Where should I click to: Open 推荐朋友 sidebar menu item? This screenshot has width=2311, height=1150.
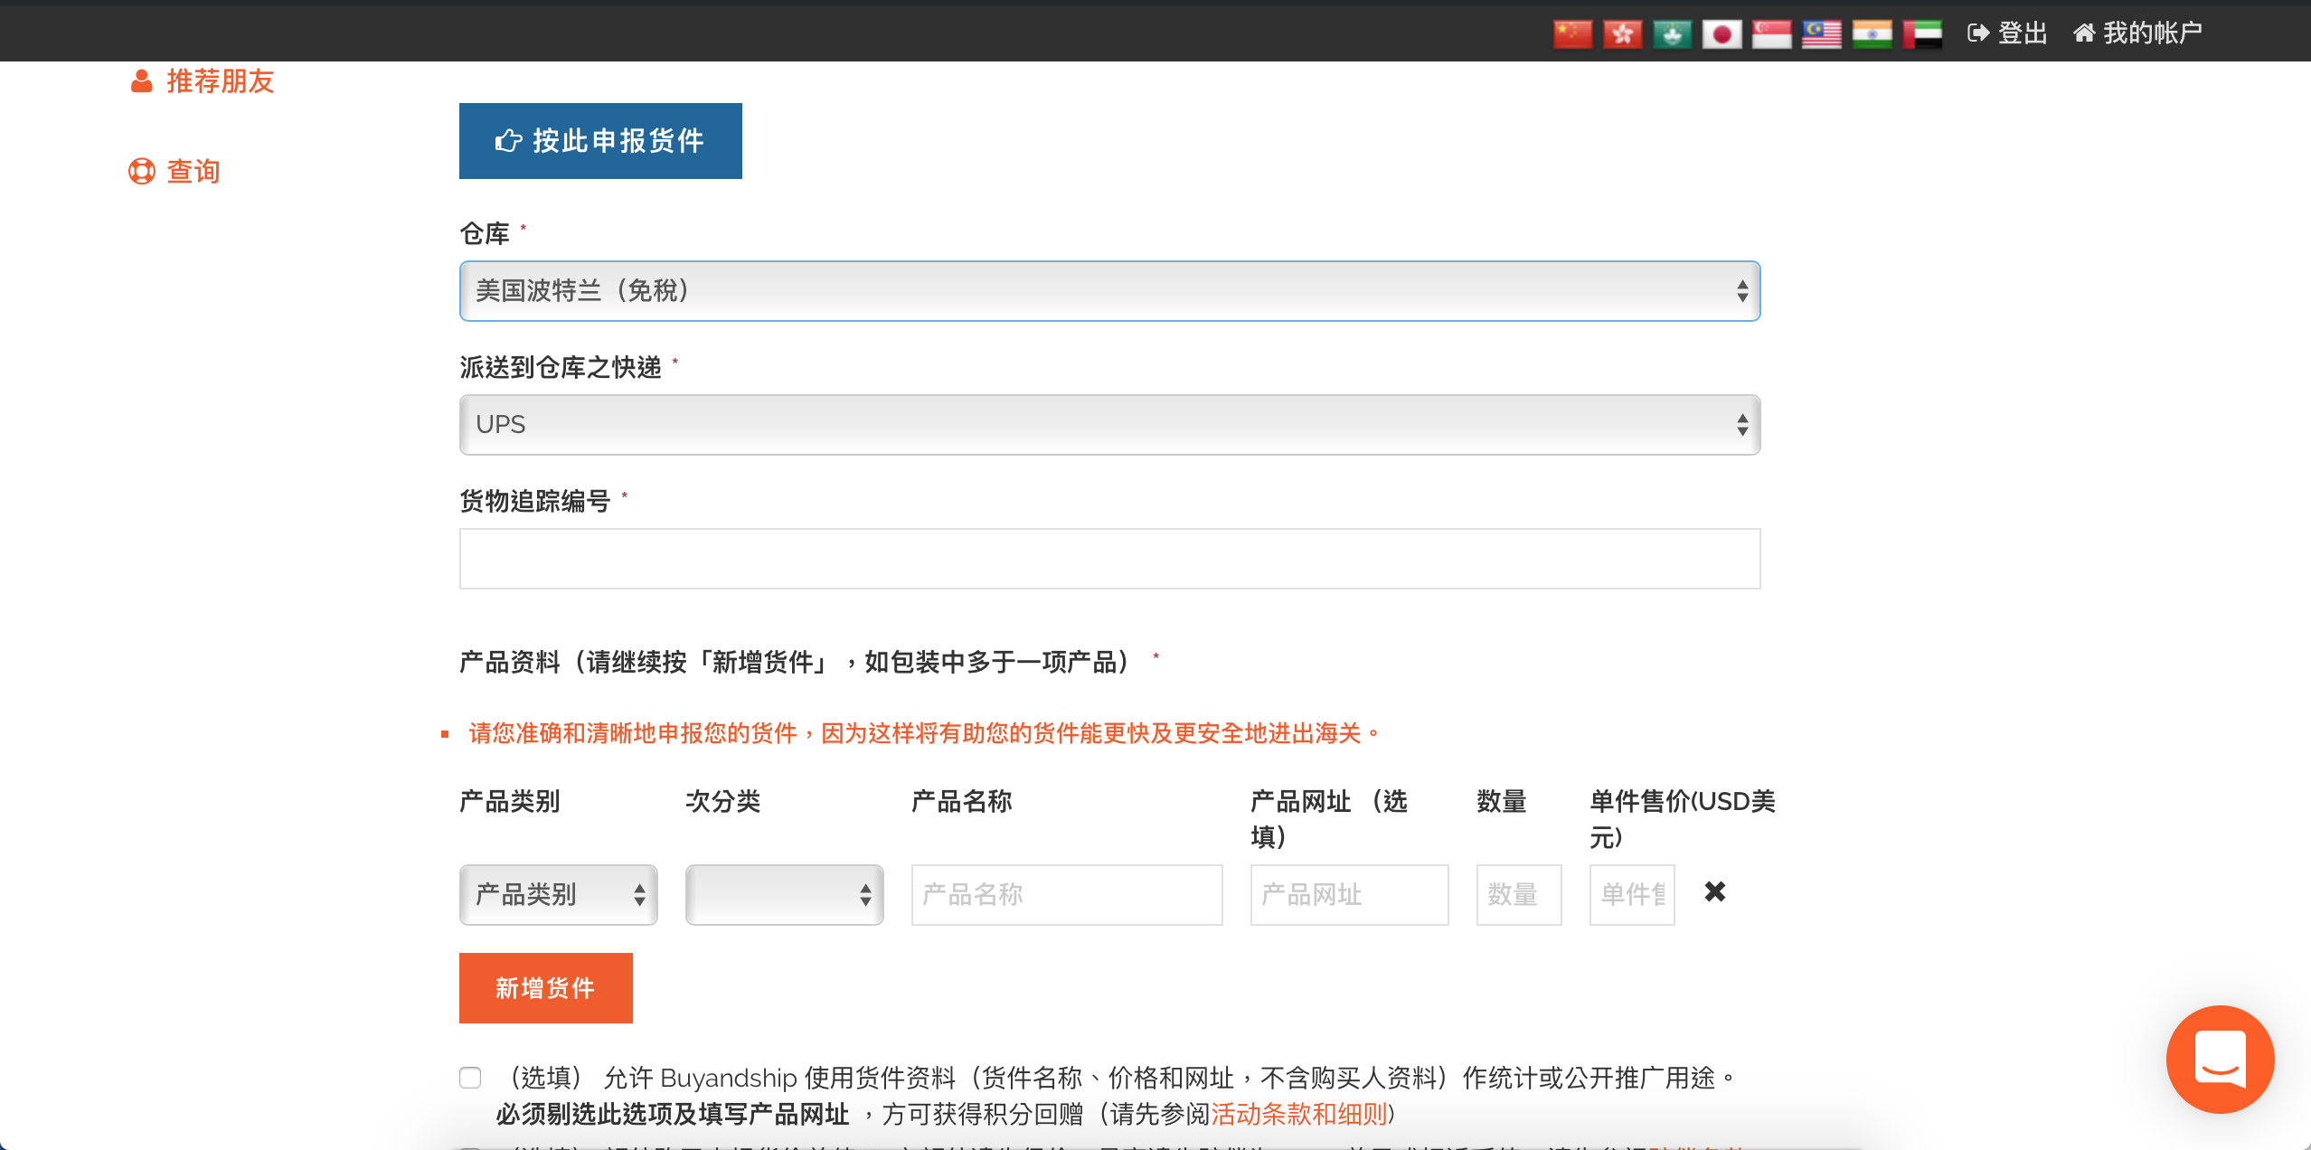(x=220, y=81)
